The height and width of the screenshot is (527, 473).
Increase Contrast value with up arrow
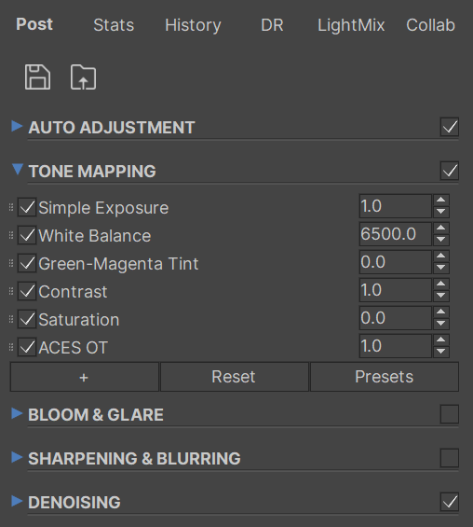click(440, 284)
